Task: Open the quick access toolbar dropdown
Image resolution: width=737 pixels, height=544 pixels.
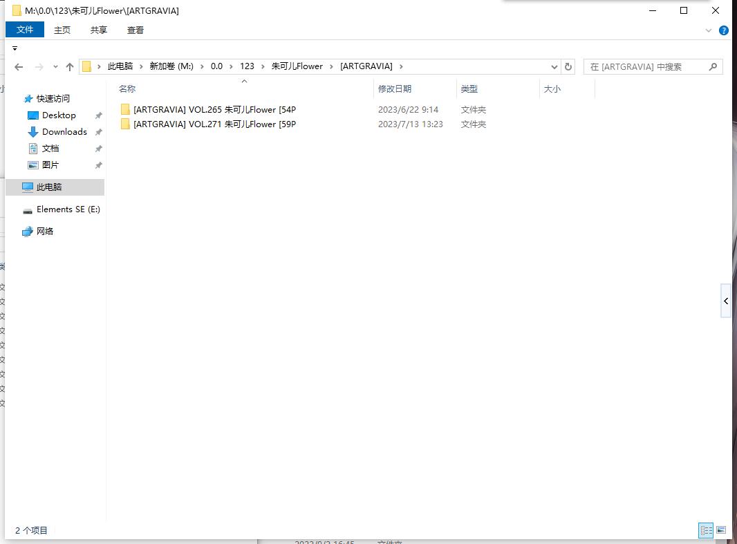Action: coord(15,48)
